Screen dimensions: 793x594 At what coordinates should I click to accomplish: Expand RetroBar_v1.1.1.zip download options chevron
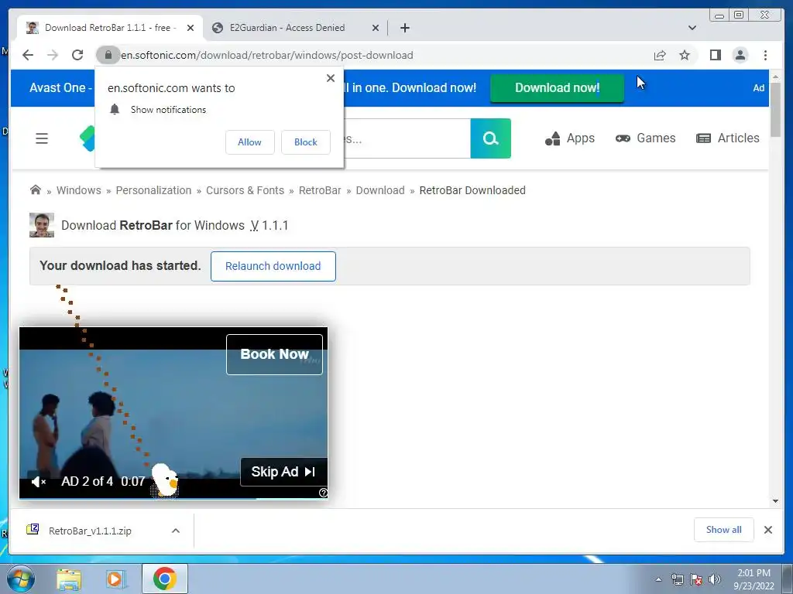176,531
